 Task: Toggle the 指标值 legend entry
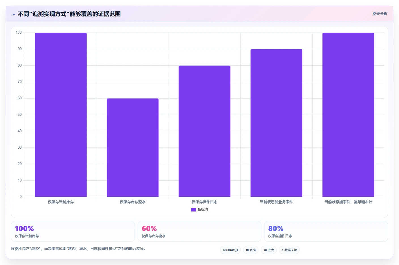[x=199, y=210]
